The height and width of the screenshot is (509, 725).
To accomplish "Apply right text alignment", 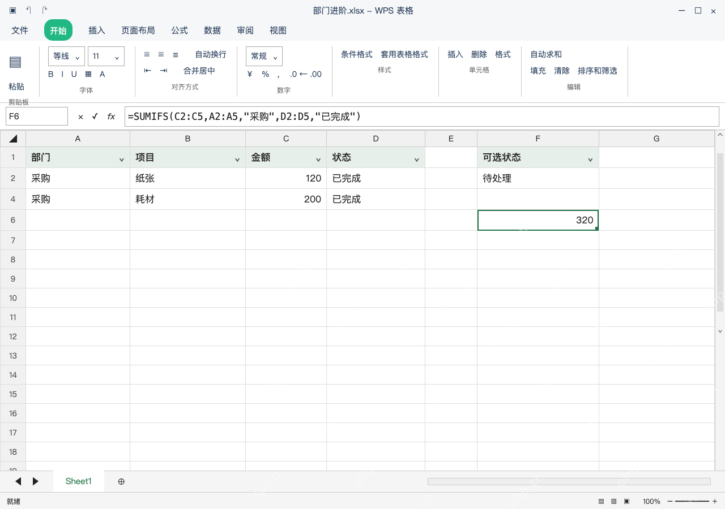I will [x=176, y=54].
